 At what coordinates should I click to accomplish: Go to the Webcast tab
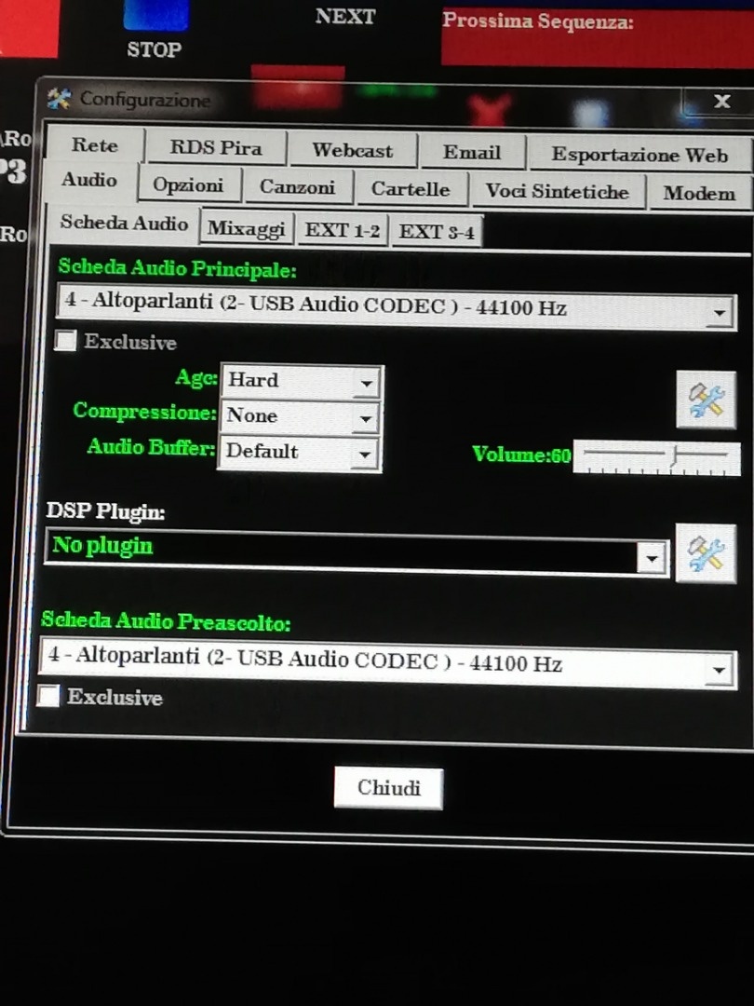click(x=352, y=151)
